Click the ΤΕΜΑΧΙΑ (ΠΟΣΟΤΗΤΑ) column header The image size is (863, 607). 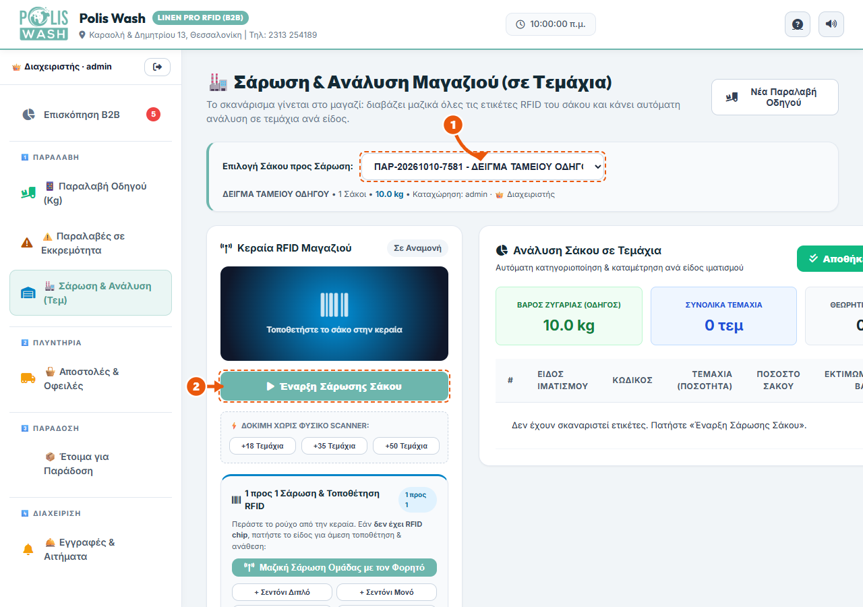(x=705, y=380)
